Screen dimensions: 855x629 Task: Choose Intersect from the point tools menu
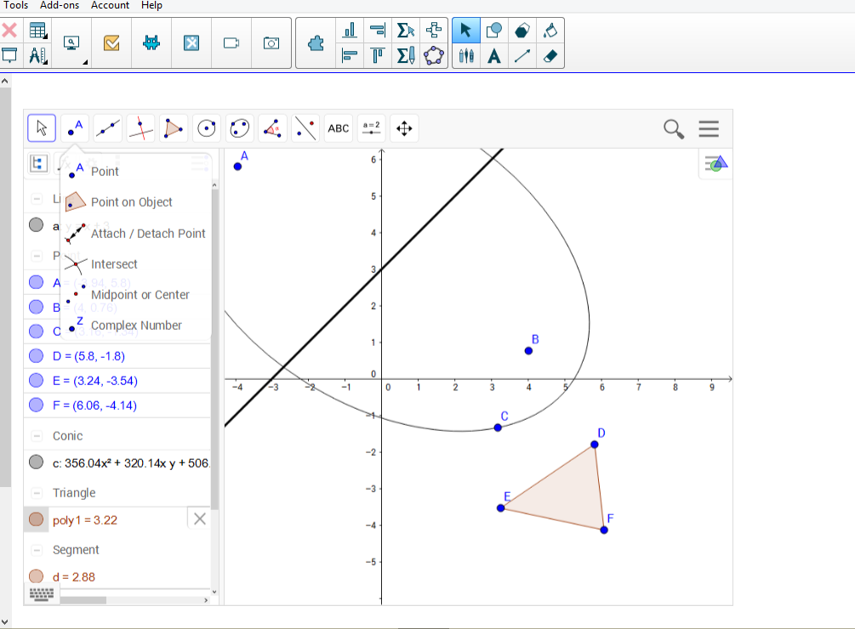[x=114, y=264]
